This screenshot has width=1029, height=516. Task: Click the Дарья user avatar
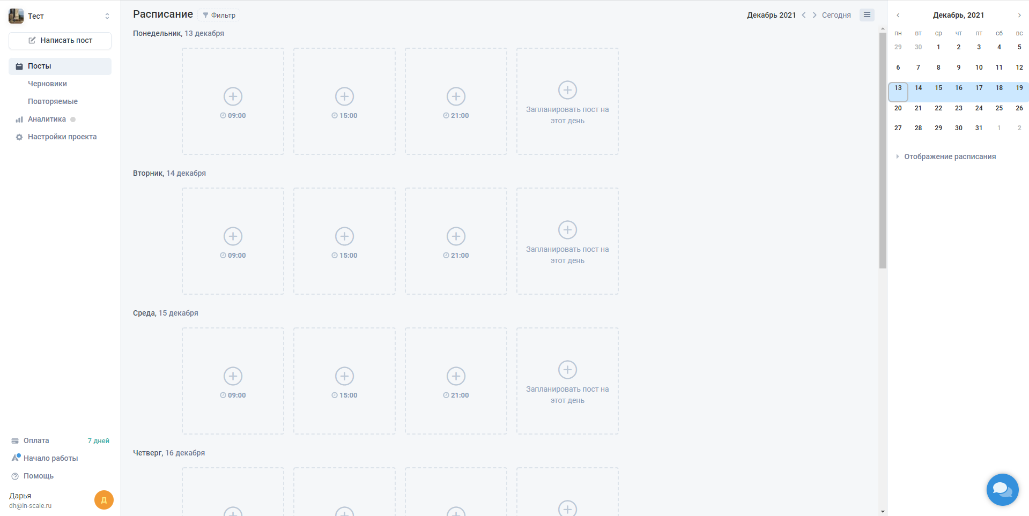coord(104,500)
